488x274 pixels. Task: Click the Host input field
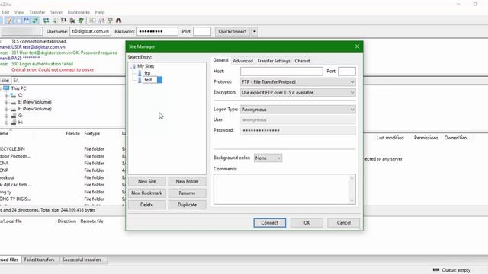(281, 72)
